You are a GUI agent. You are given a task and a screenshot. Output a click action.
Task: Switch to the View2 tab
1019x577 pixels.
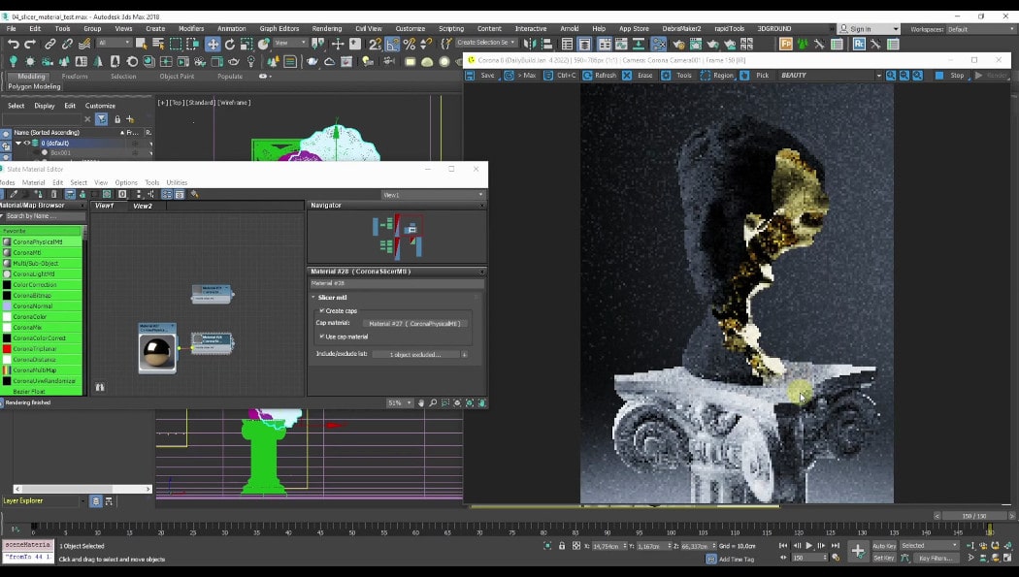tap(143, 206)
